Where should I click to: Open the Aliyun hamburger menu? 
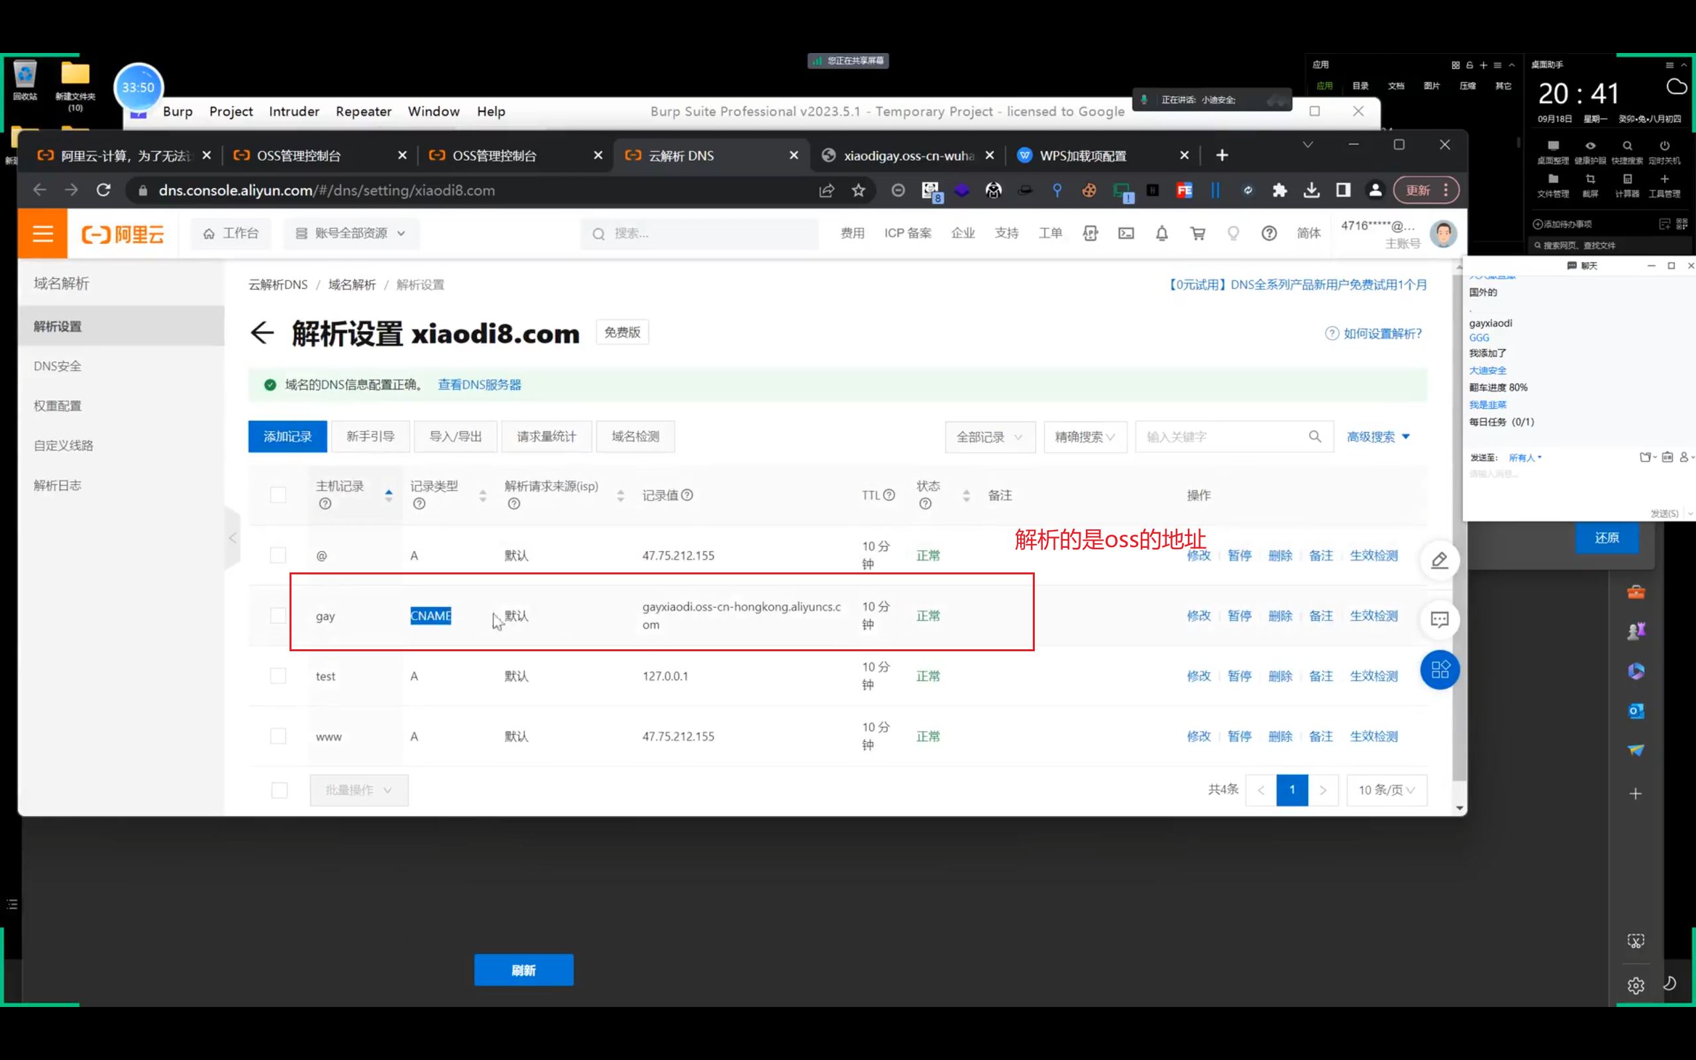[43, 233]
